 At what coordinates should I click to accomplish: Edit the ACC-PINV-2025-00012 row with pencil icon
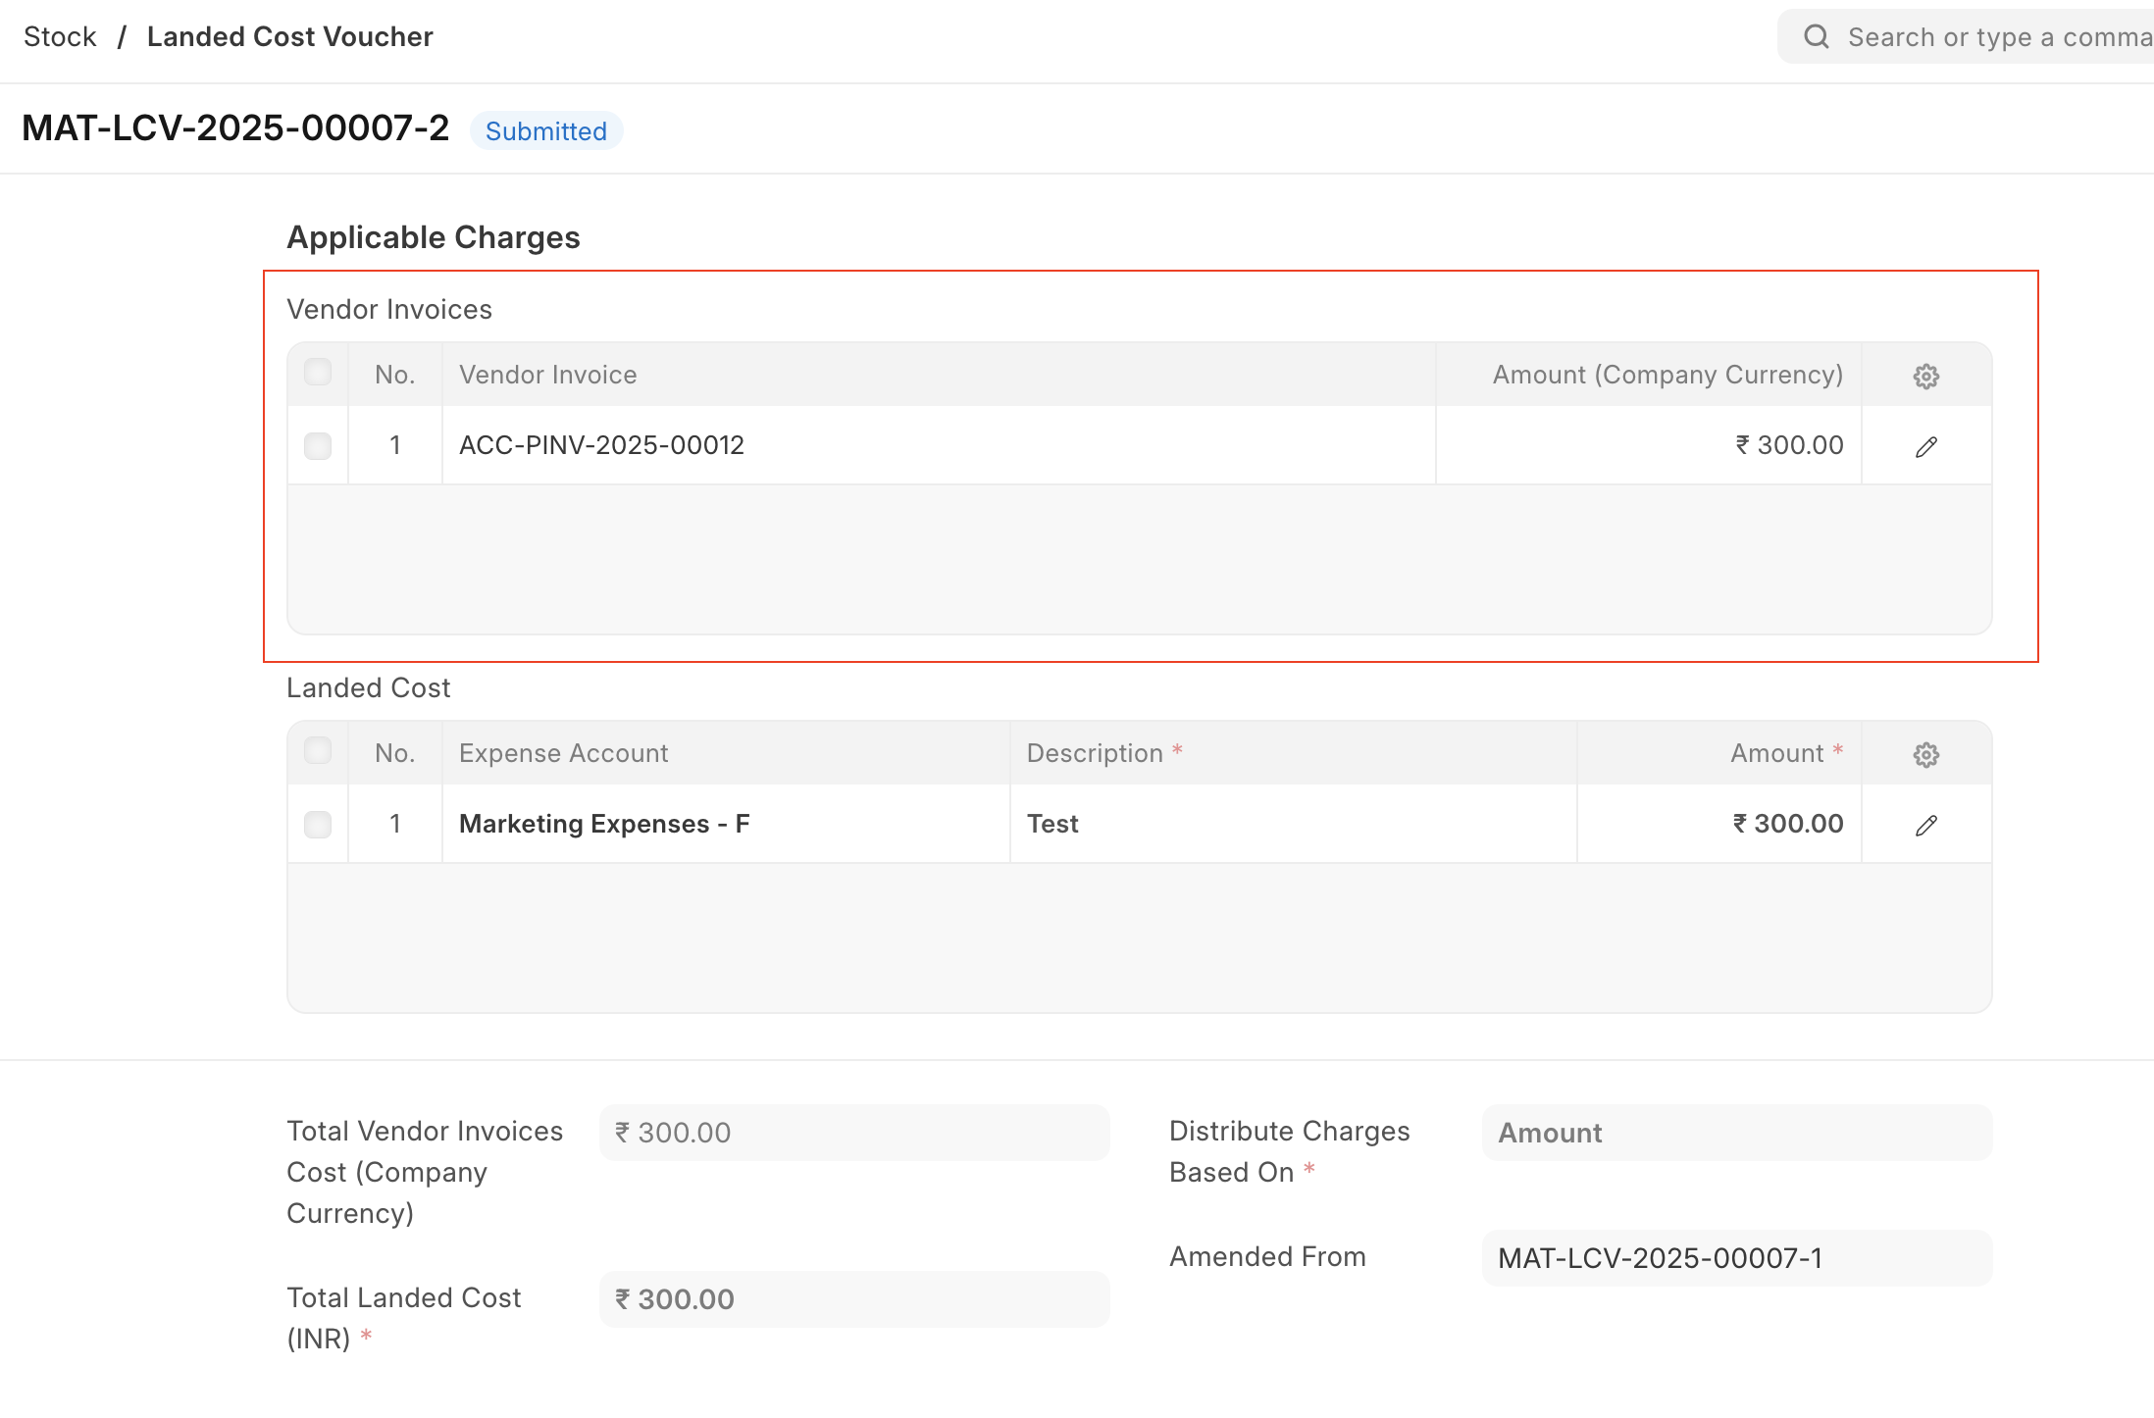click(1925, 446)
